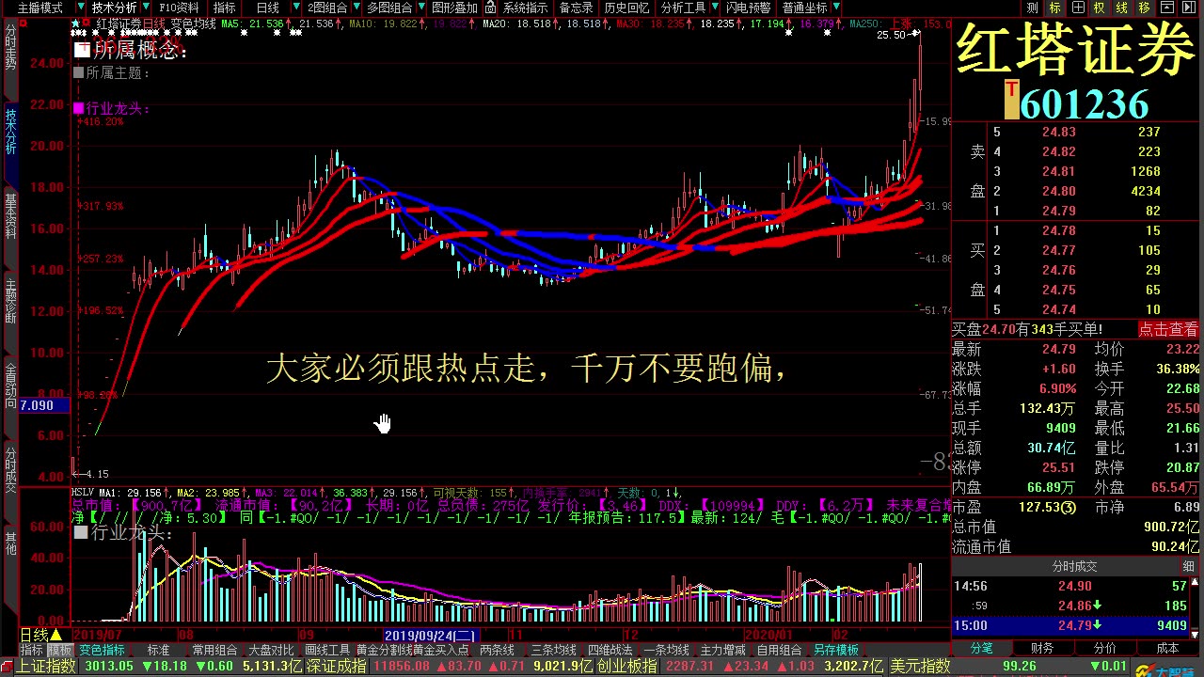Select the 标准 template tab
Screen dimensions: 1204x677
click(x=158, y=650)
